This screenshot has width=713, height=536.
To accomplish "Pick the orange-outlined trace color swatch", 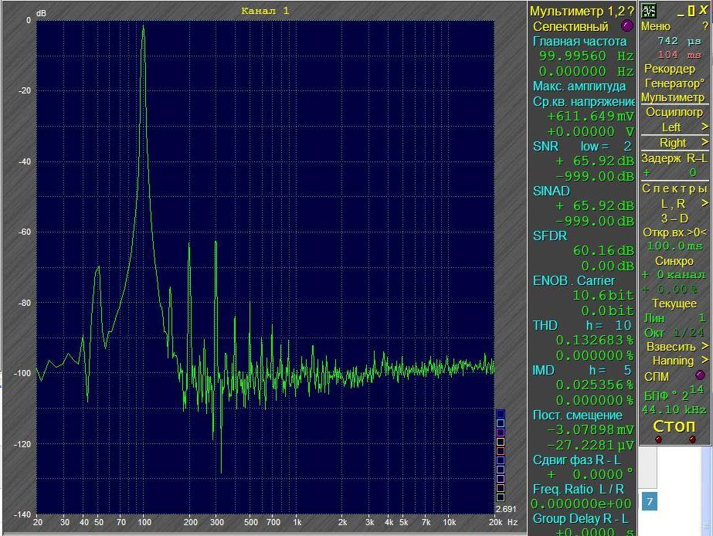I will tap(501, 451).
